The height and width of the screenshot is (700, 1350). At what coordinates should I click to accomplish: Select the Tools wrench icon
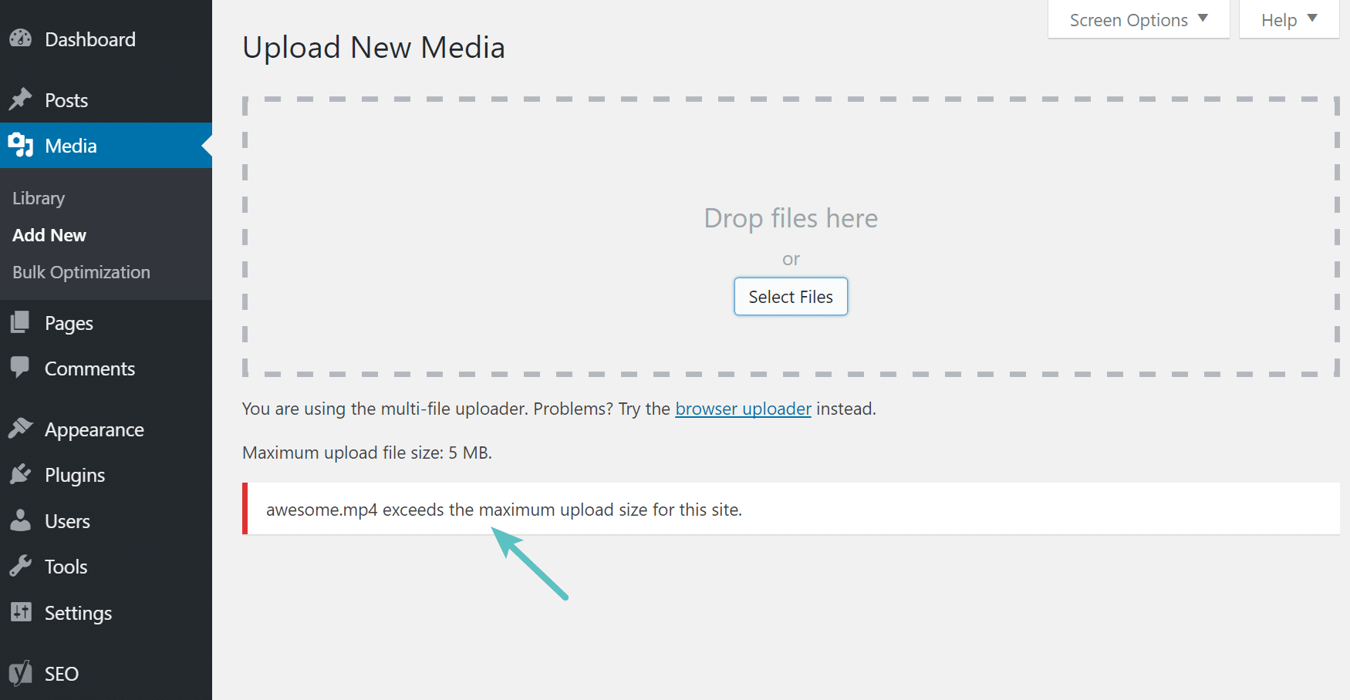tap(21, 566)
